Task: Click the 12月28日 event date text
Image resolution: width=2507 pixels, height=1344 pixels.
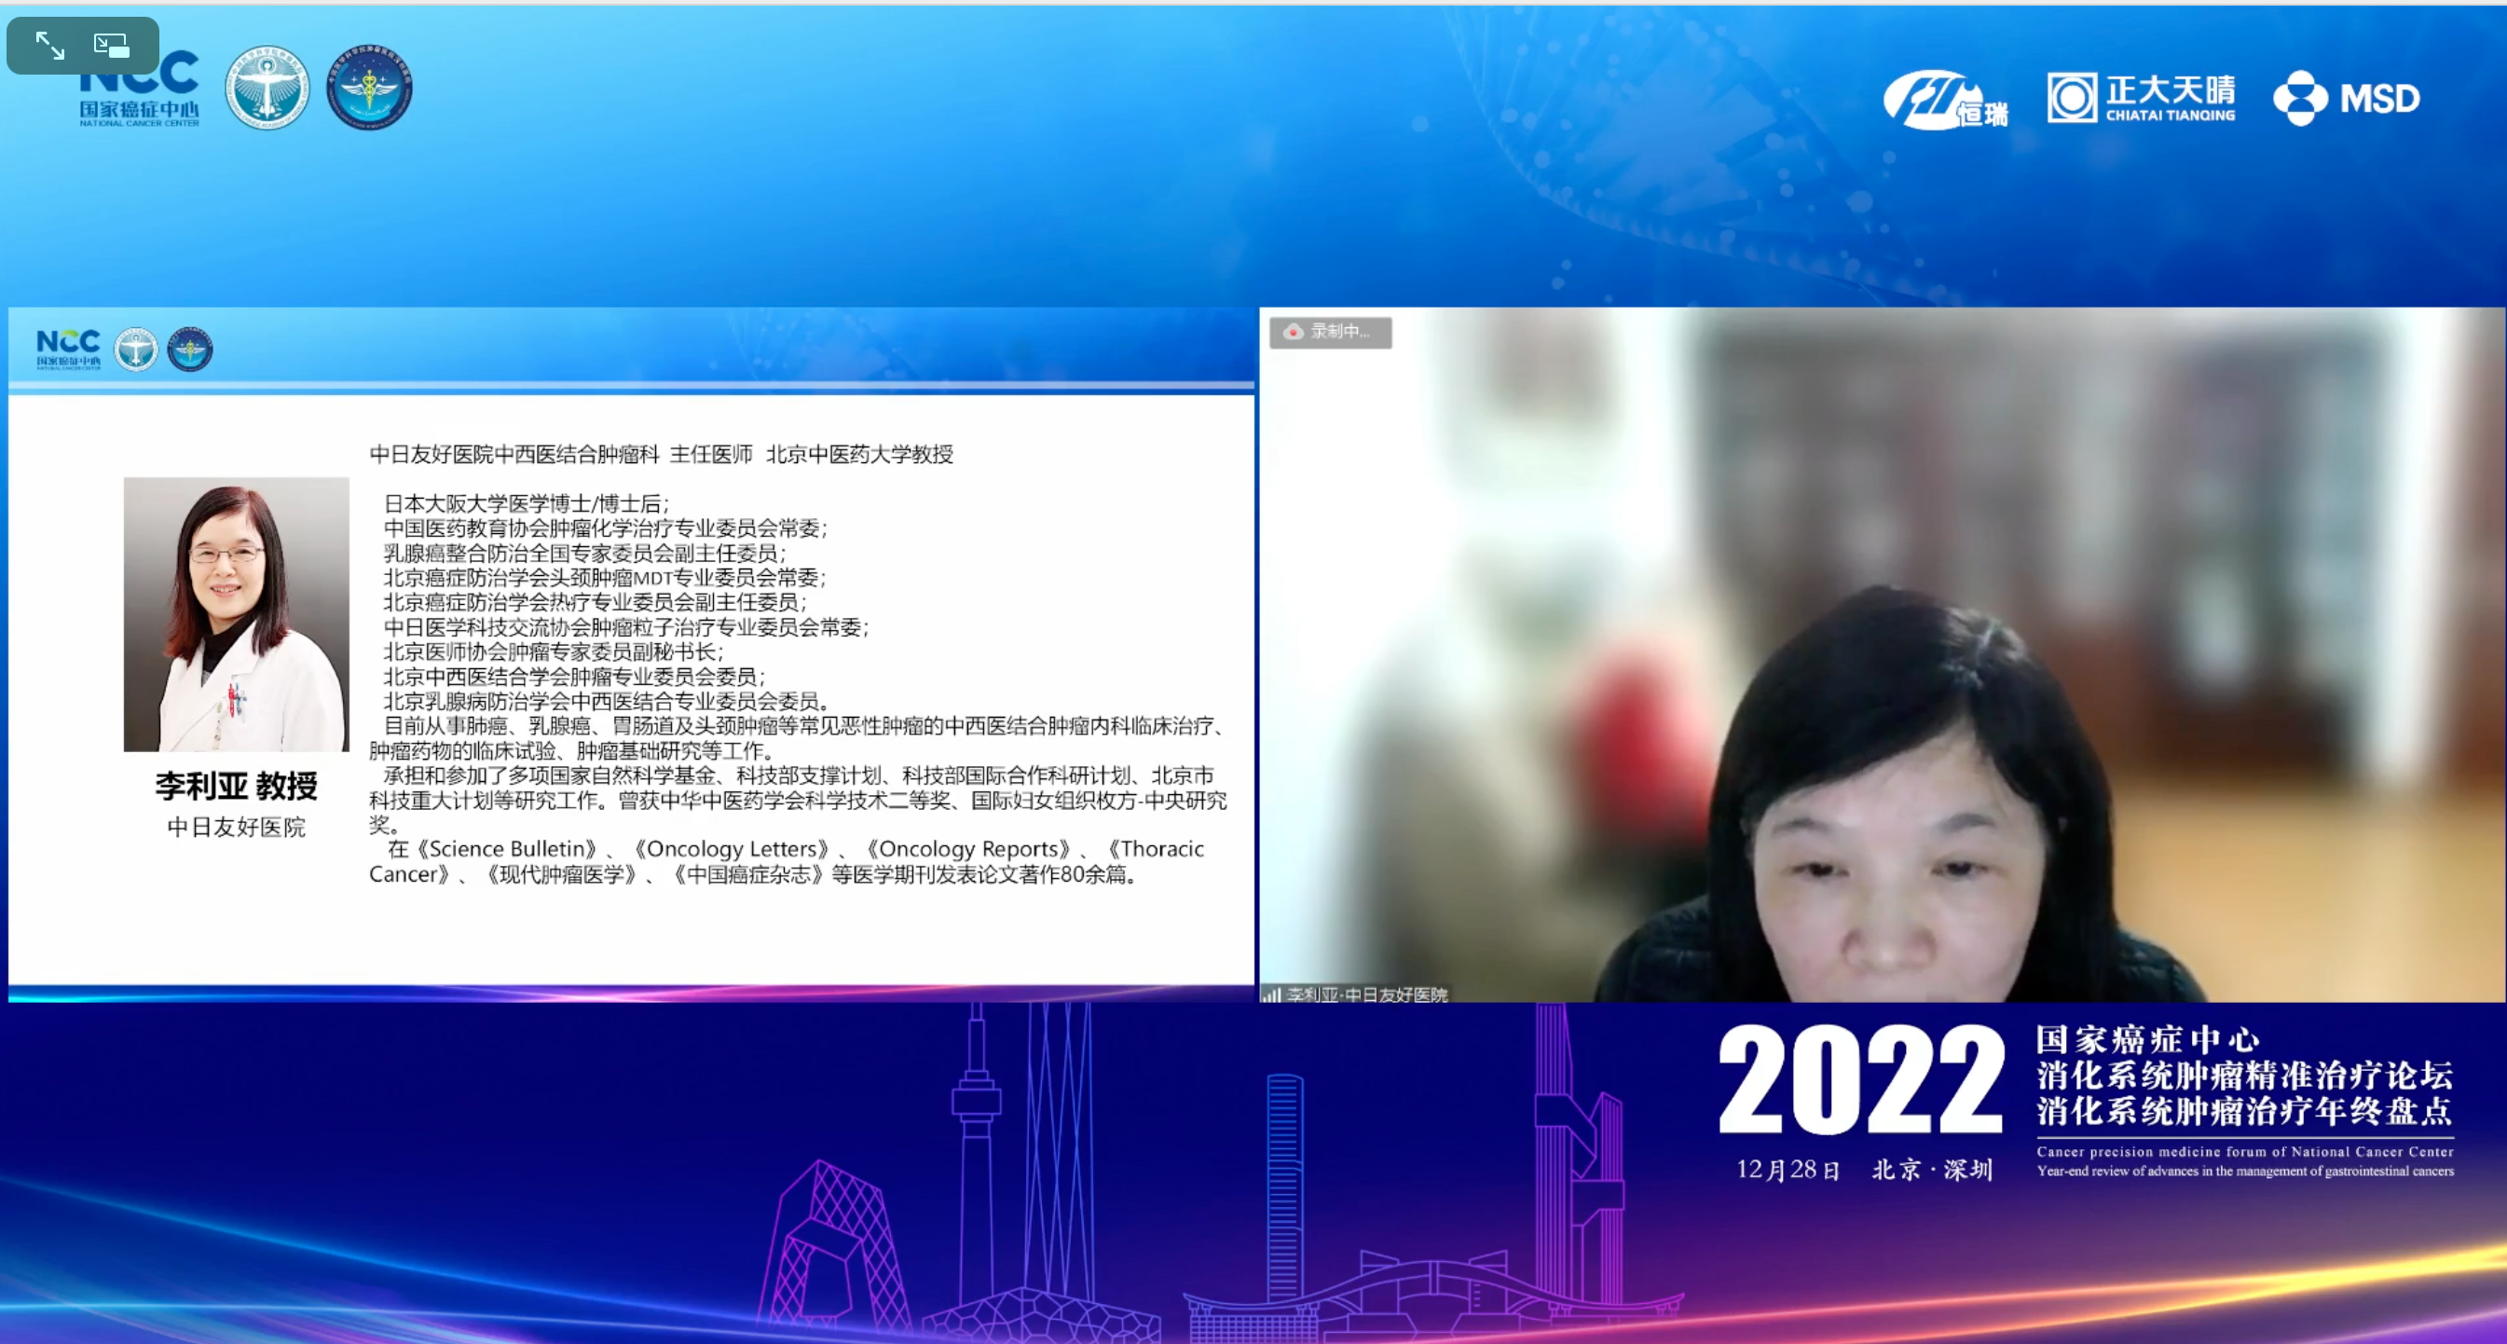Action: tap(1788, 1169)
